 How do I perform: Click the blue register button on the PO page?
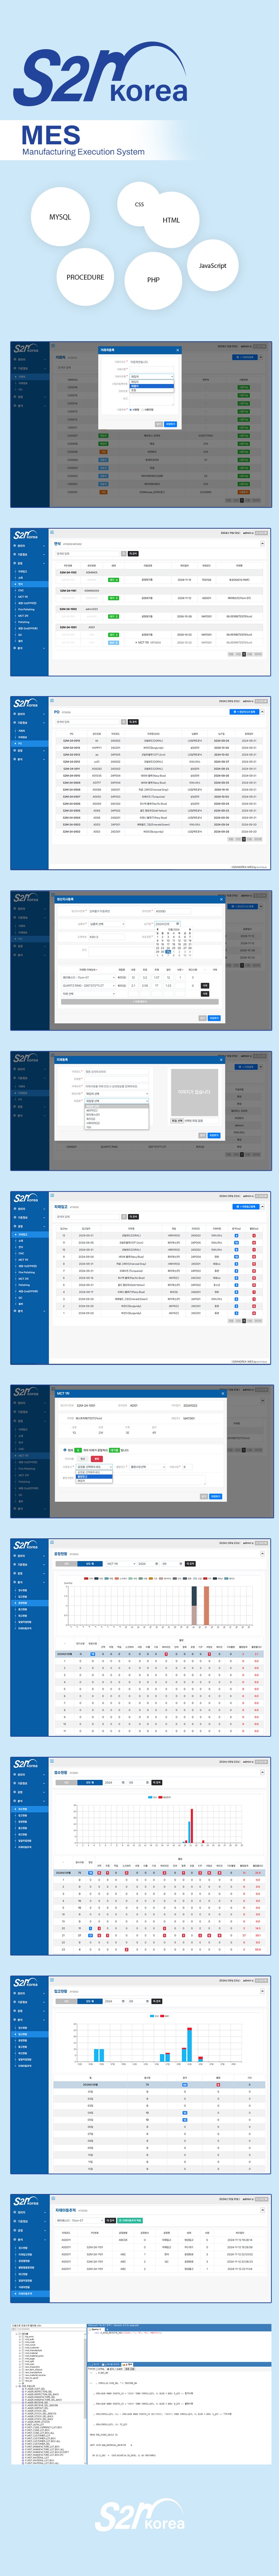tap(245, 711)
